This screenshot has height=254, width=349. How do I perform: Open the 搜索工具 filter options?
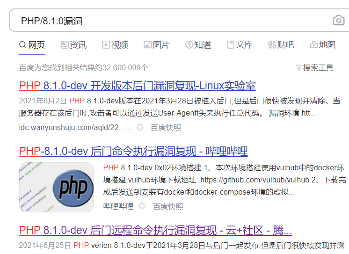pos(314,68)
